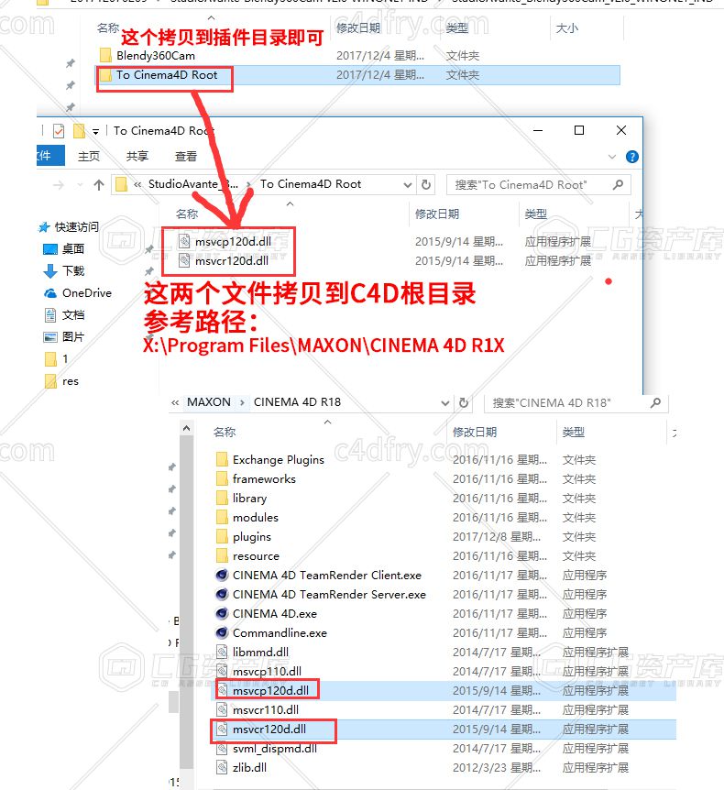Open the 主页 ribbon tab
This screenshot has width=724, height=790.
pyautogui.click(x=89, y=156)
